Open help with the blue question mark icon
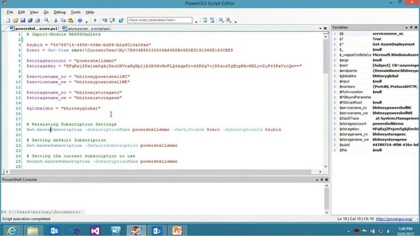The width and height of the screenshot is (420, 236). (x=80, y=20)
